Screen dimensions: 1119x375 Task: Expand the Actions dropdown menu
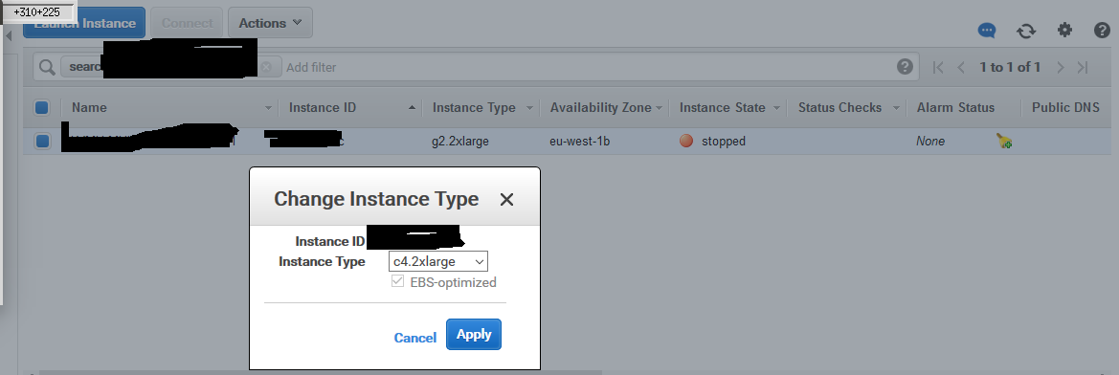pyautogui.click(x=270, y=23)
